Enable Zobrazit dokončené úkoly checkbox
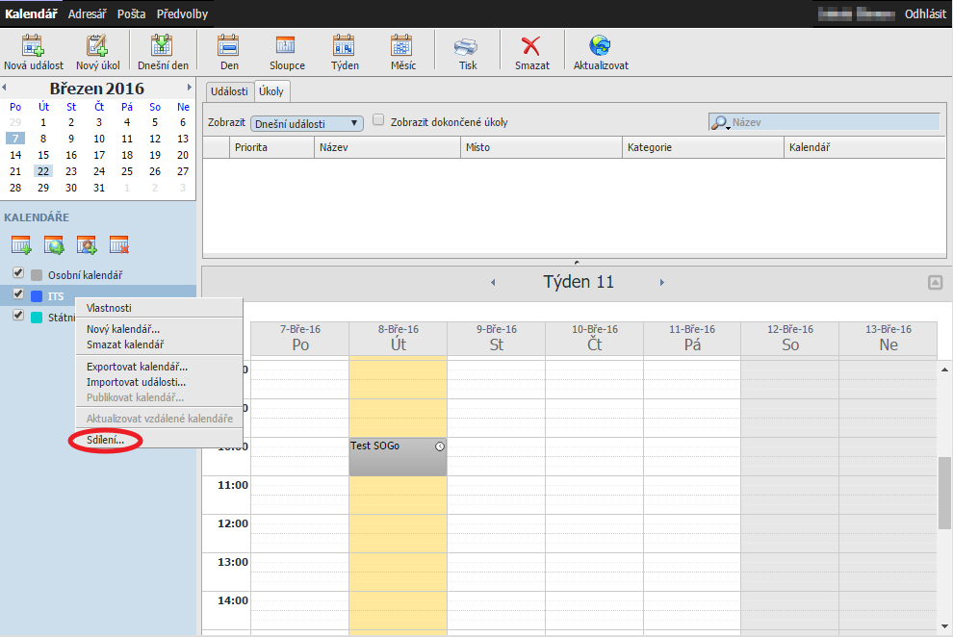This screenshot has height=637, width=953. [x=378, y=120]
